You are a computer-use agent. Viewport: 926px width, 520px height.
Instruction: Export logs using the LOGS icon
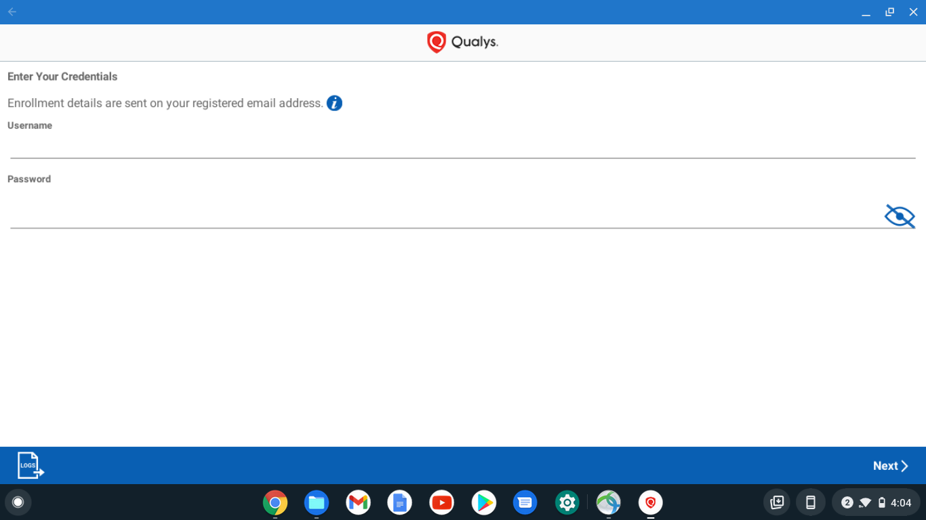point(31,465)
